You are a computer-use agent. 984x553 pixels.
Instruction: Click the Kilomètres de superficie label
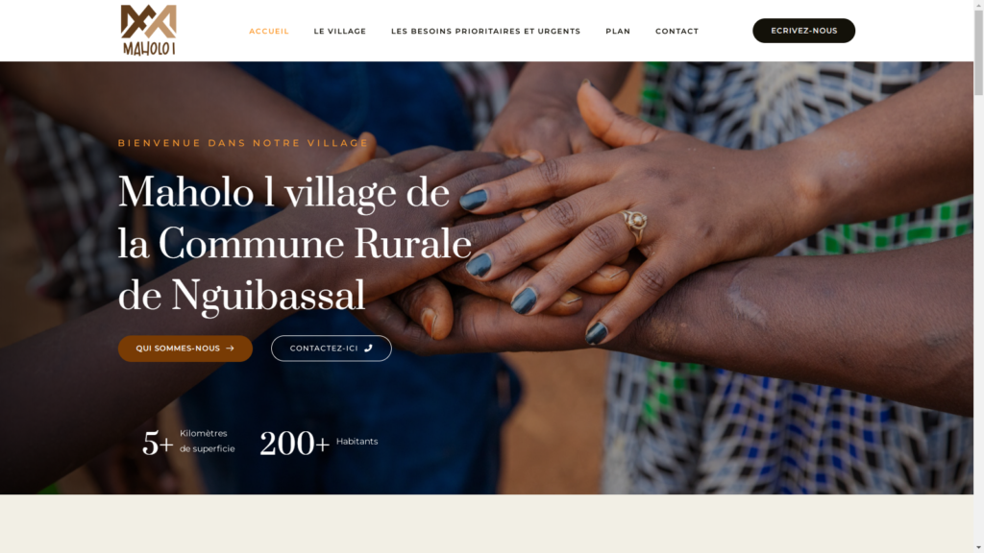[x=208, y=441]
